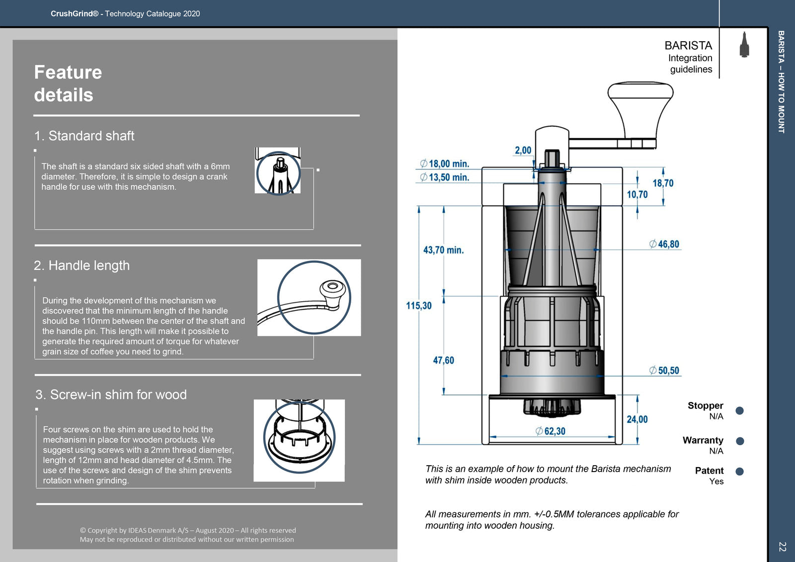Click the 'BARISTA – HOW TO MOUNT' side tab
Viewport: 795px width, 562px height.
781,82
